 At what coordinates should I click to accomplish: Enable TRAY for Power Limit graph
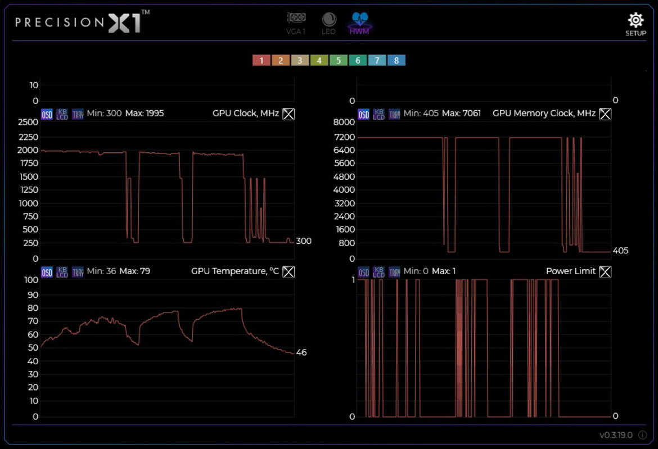pos(394,272)
